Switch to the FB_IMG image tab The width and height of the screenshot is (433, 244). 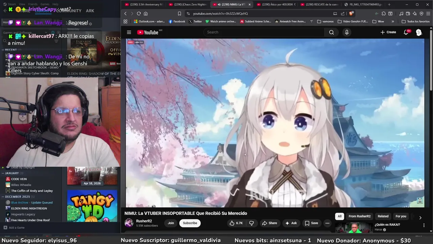click(x=363, y=4)
